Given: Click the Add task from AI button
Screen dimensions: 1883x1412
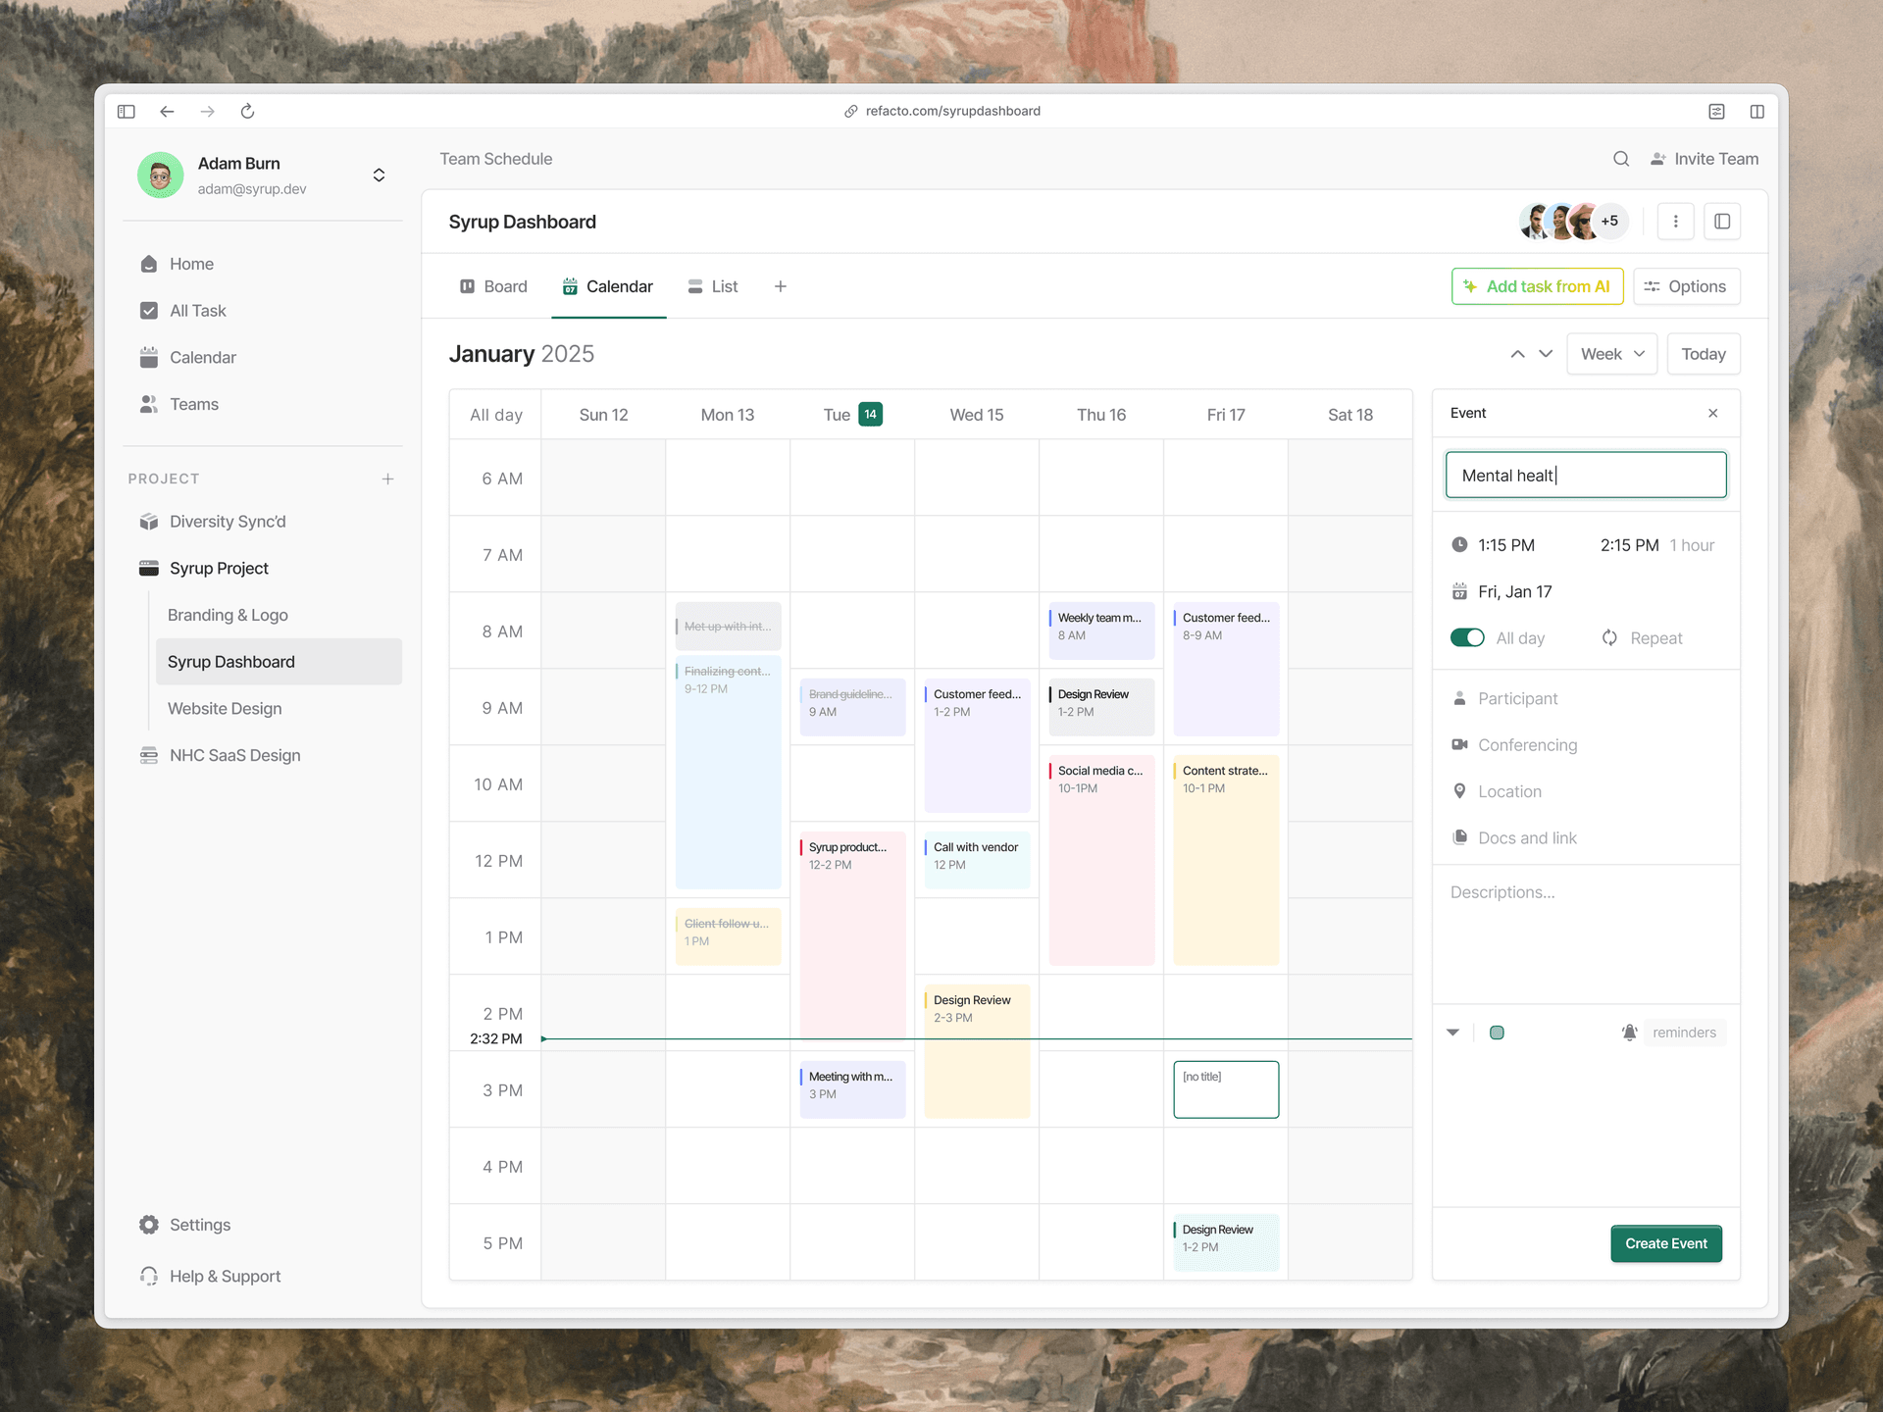Looking at the screenshot, I should [x=1536, y=286].
